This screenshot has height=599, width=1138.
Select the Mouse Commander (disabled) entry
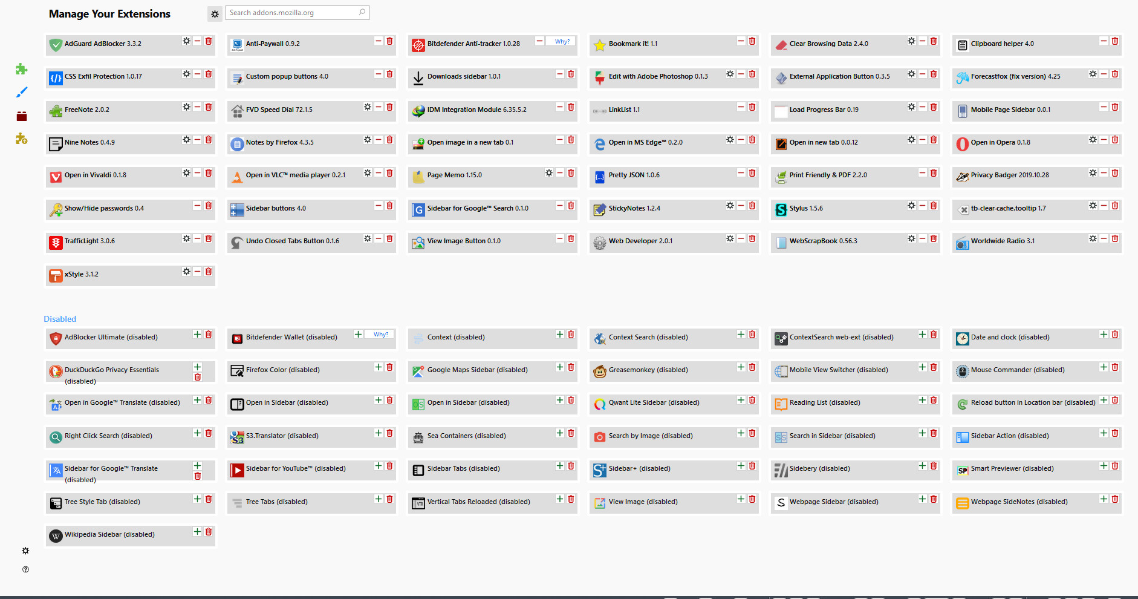(1037, 371)
